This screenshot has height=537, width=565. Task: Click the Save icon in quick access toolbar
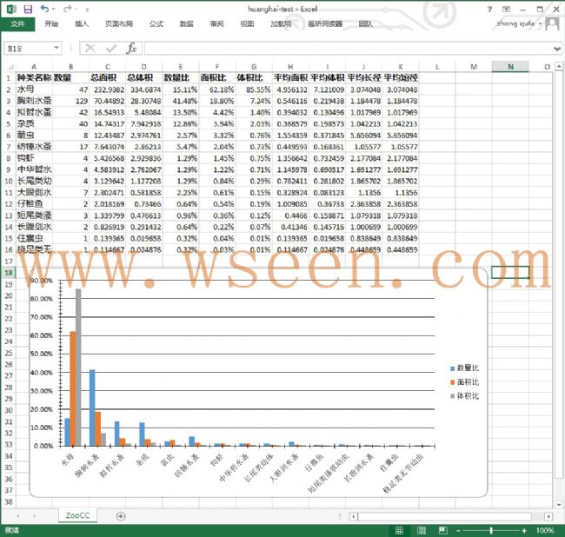coord(28,9)
